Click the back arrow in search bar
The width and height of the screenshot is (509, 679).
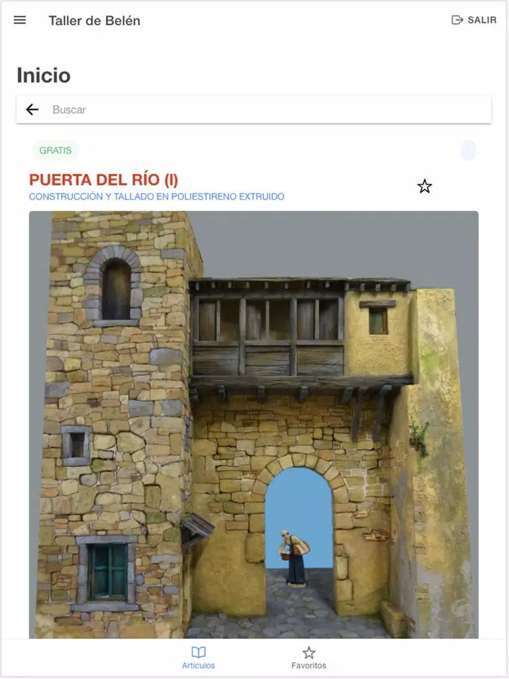coord(33,109)
